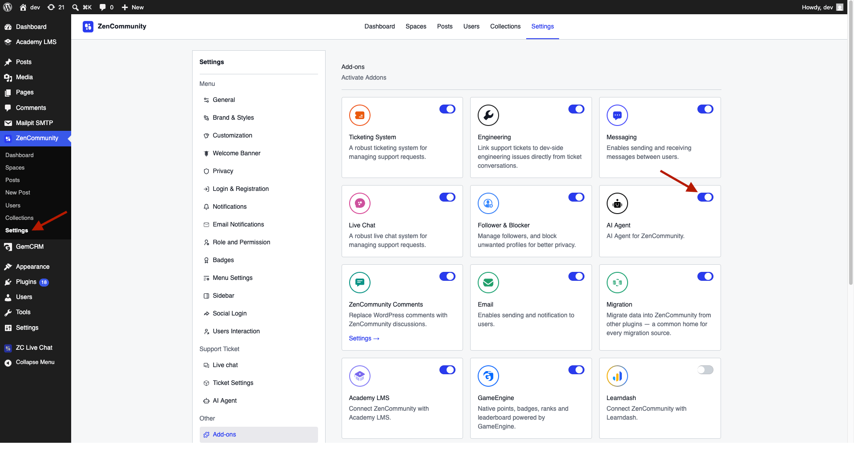Open General in the settings menu
The width and height of the screenshot is (854, 453).
[258, 100]
